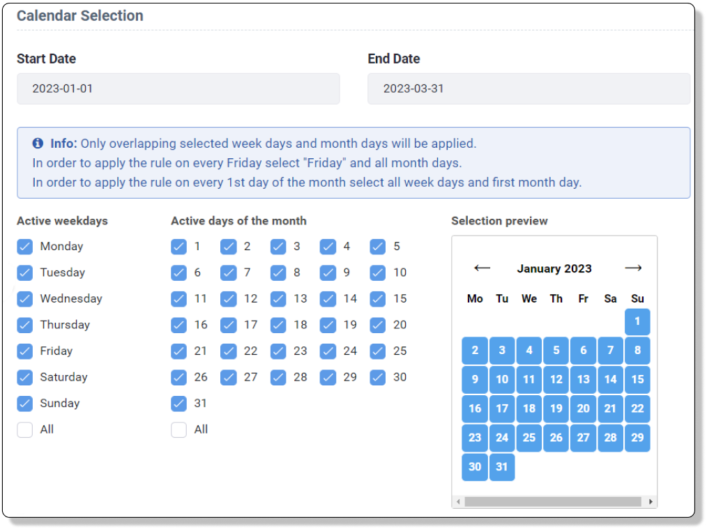
Task: Disable the Sunday weekday
Action: [25, 404]
